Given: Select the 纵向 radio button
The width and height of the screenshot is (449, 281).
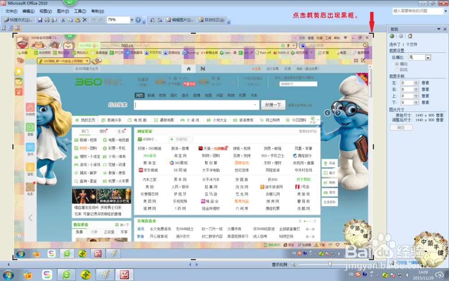Looking at the screenshot, I should [397, 69].
